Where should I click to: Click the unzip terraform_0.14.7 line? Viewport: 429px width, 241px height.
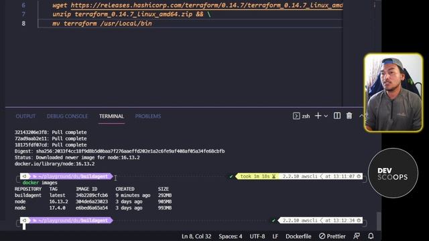click(131, 14)
